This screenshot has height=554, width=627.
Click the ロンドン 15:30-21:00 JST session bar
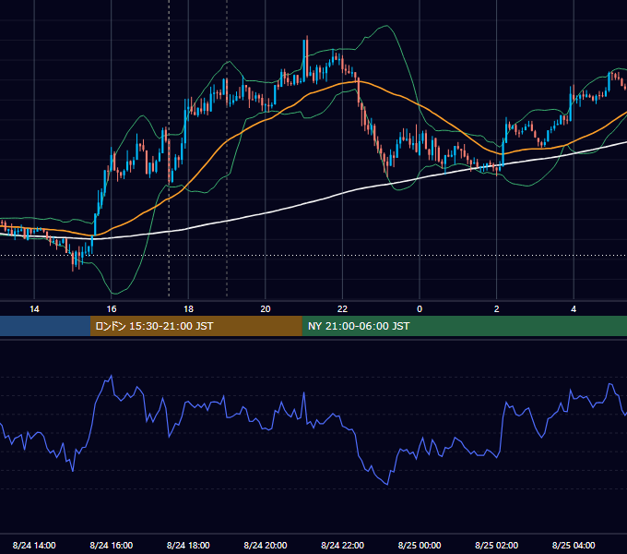point(195,326)
